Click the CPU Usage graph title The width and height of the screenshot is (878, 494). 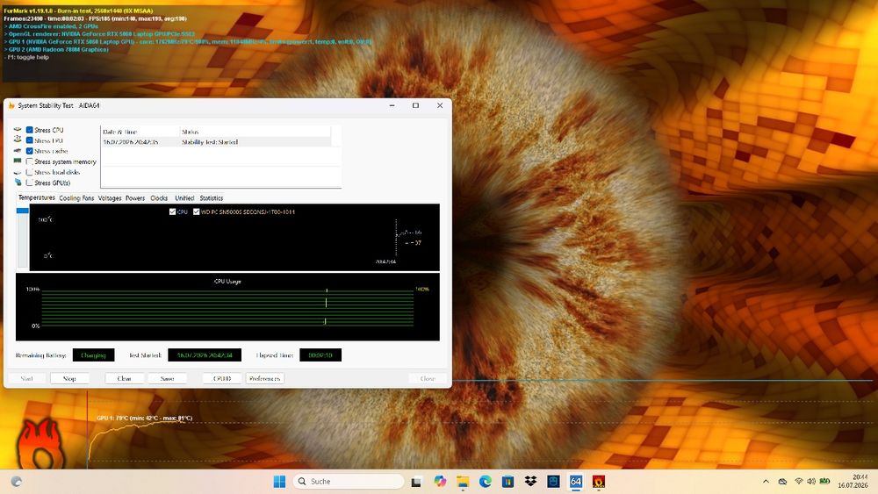pyautogui.click(x=227, y=281)
